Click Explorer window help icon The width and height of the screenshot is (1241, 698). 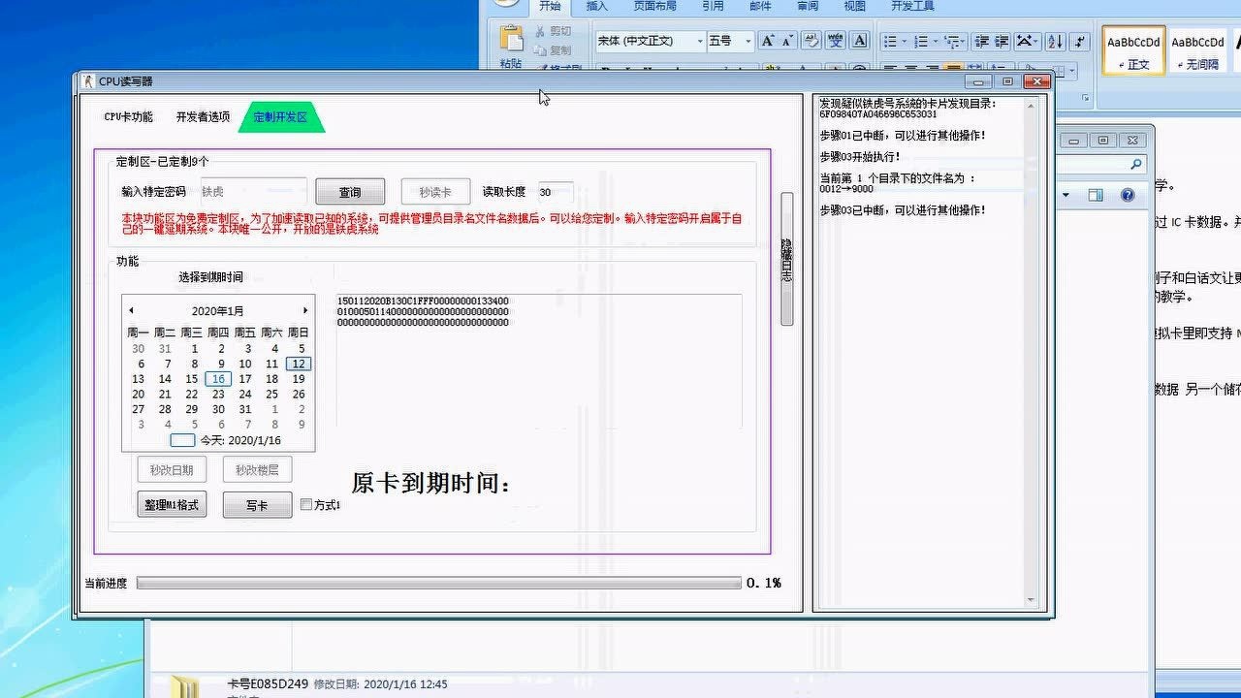click(x=1128, y=195)
